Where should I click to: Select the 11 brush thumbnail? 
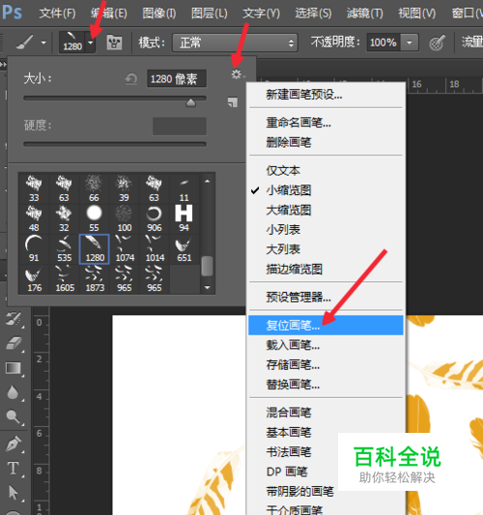point(184,188)
